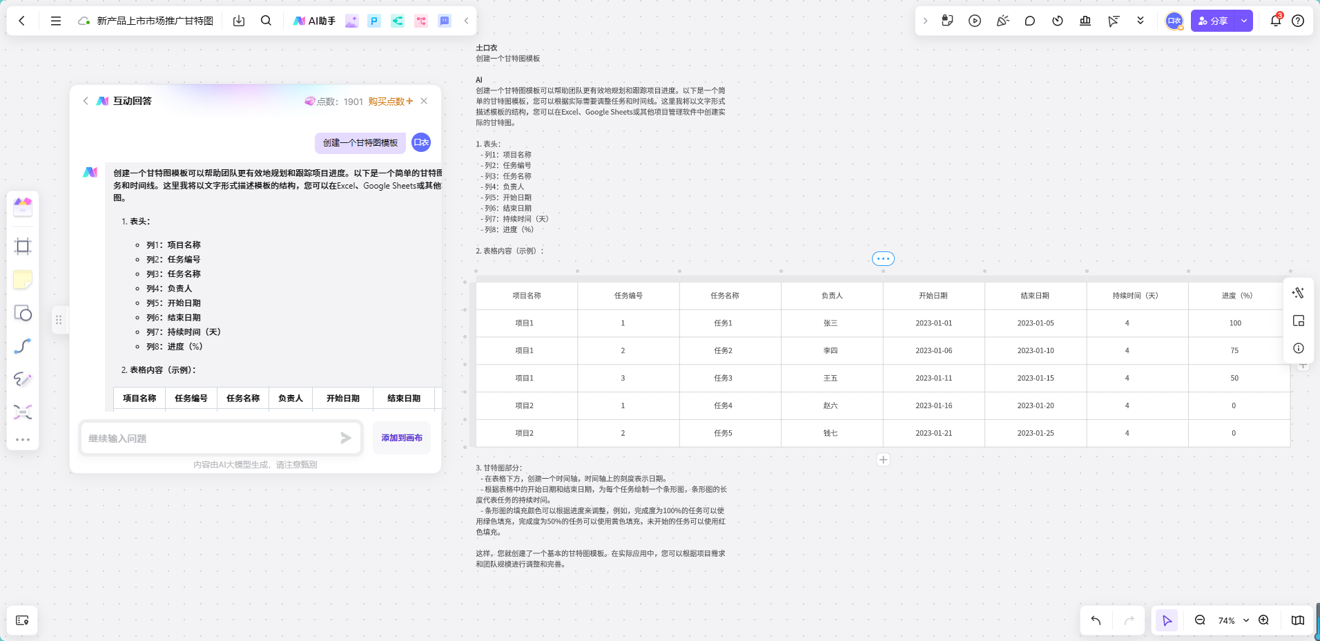Screen dimensions: 1320x641
Task: Open the timer icon
Action: pos(1058,21)
